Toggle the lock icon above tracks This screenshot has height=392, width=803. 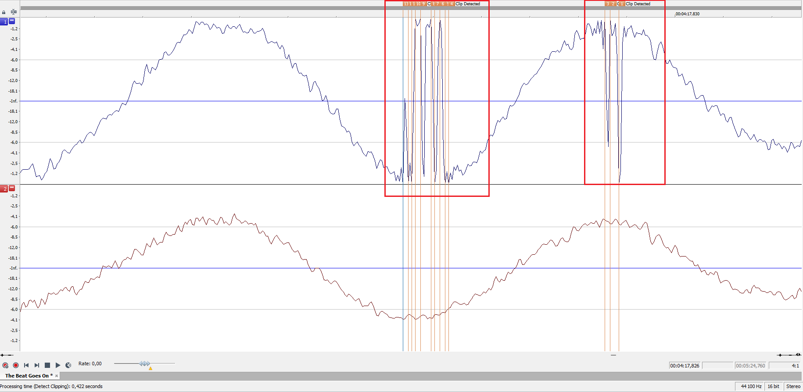point(4,12)
